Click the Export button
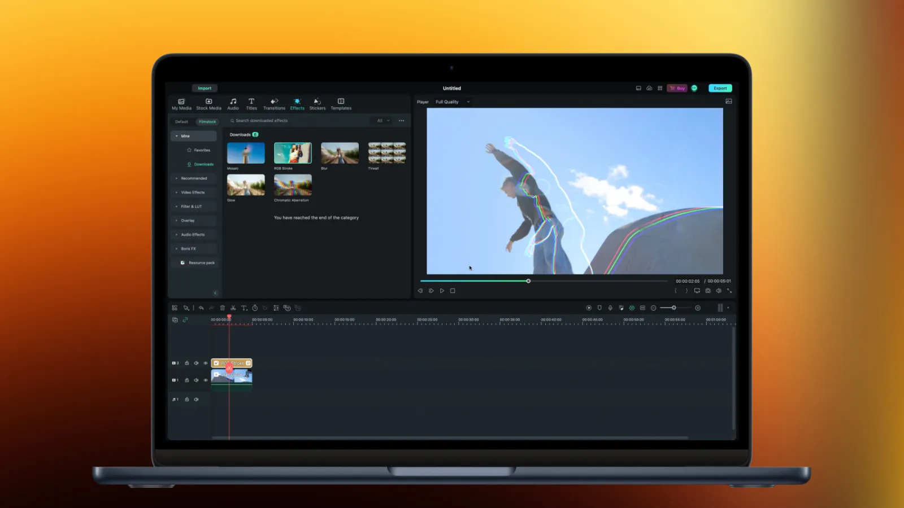The height and width of the screenshot is (508, 904). point(720,88)
